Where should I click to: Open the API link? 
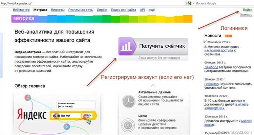pos(142,10)
